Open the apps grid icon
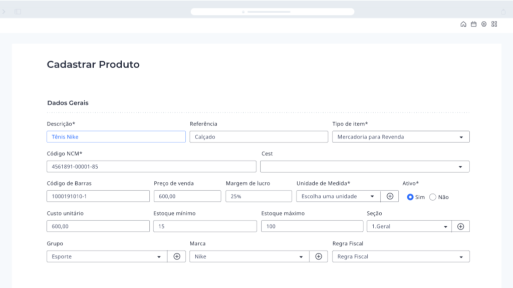Image resolution: width=513 pixels, height=288 pixels. click(494, 24)
